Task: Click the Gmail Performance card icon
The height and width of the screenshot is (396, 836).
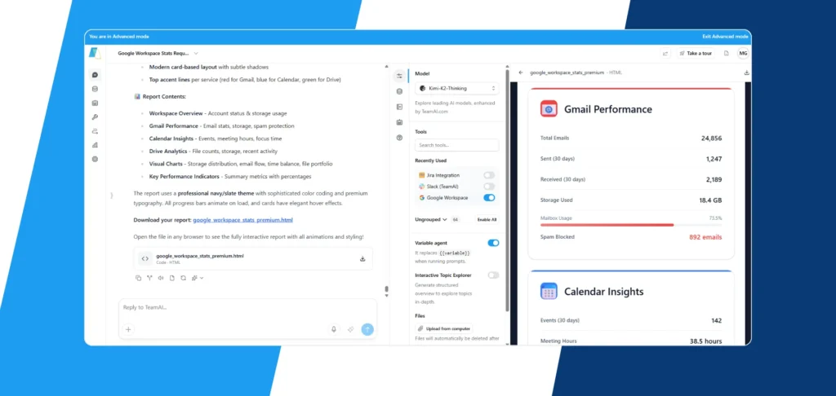Action: (549, 109)
